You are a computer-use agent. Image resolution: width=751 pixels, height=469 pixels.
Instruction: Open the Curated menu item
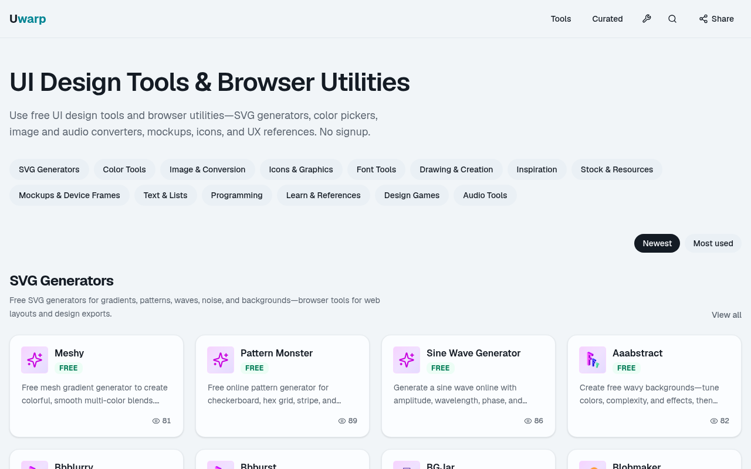coord(607,19)
